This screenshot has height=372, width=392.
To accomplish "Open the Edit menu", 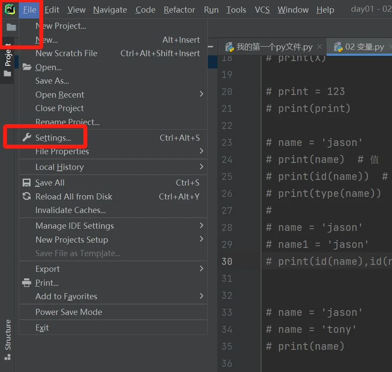I will point(51,10).
